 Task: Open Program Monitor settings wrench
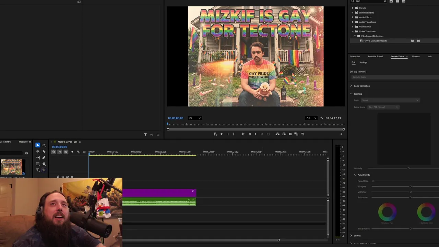pos(322,118)
